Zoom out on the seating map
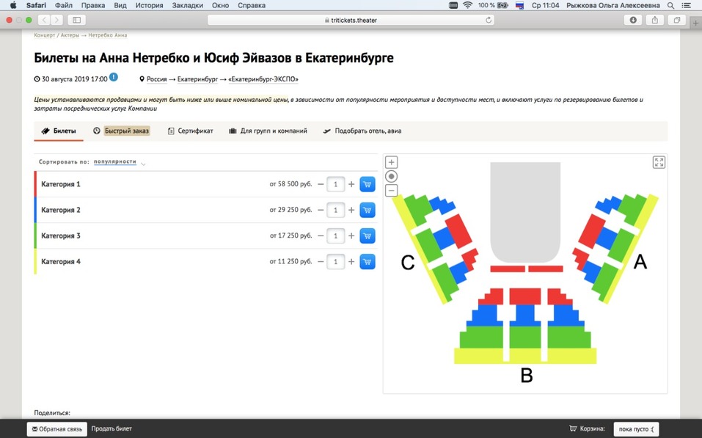702x438 pixels. 392,191
